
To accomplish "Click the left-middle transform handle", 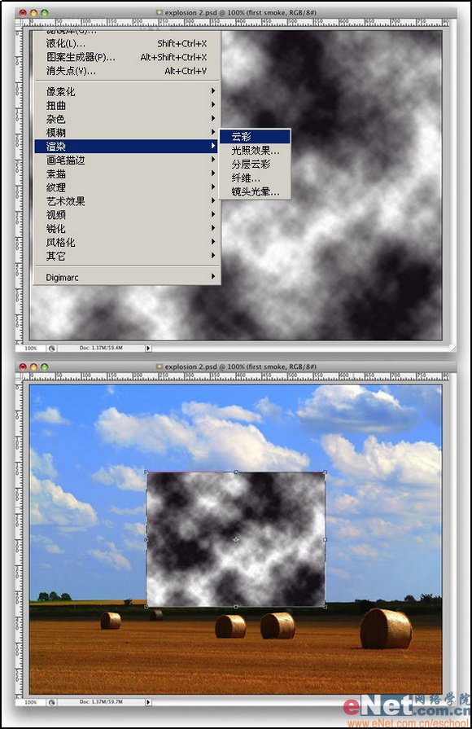I will point(146,540).
